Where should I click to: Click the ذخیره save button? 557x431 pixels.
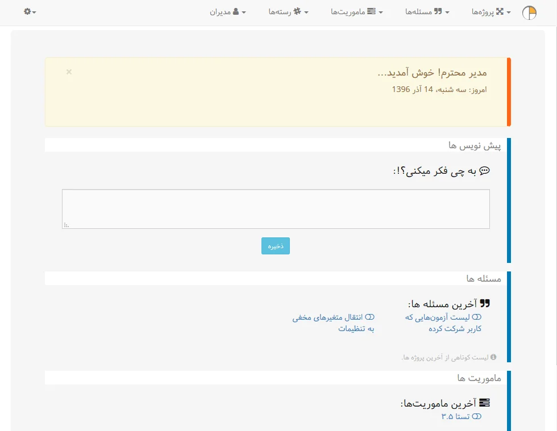click(x=276, y=246)
